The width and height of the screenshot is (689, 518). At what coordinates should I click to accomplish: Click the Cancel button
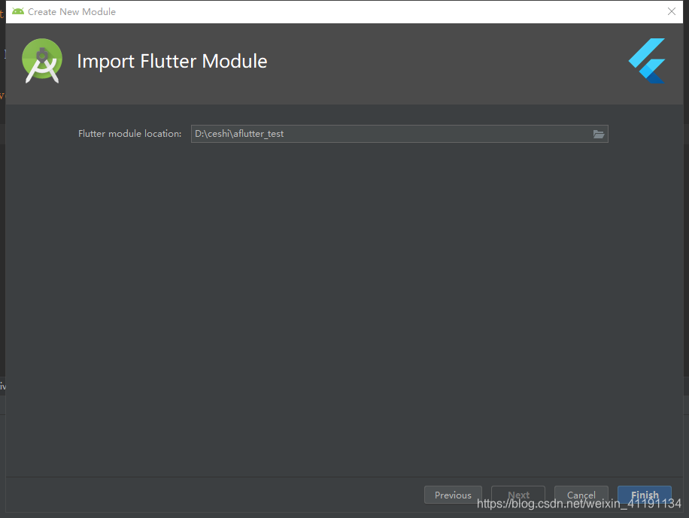pyautogui.click(x=581, y=495)
